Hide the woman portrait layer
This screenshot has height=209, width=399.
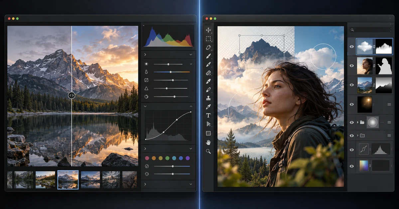352,66
